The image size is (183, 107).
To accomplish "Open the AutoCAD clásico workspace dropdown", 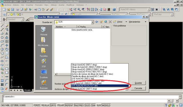I will [149, 9].
